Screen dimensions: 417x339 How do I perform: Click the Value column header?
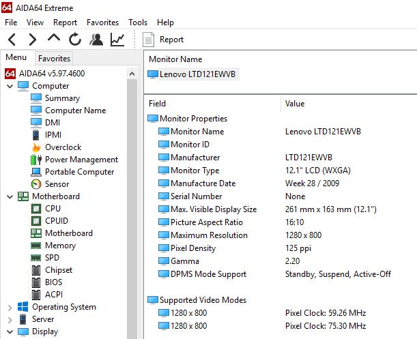295,104
